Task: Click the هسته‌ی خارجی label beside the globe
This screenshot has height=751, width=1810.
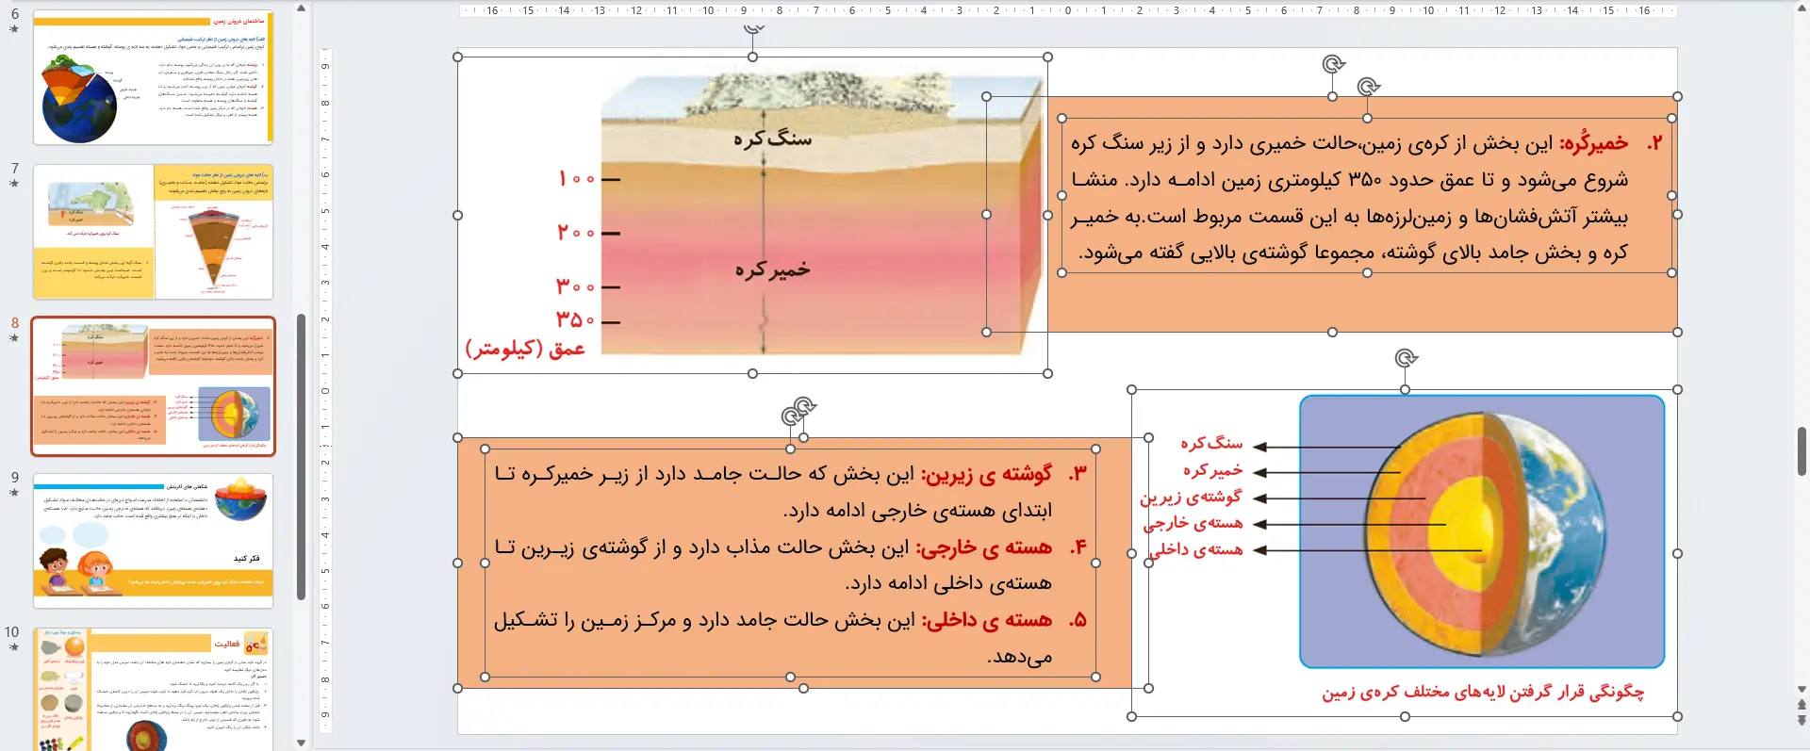Action: click(1193, 523)
